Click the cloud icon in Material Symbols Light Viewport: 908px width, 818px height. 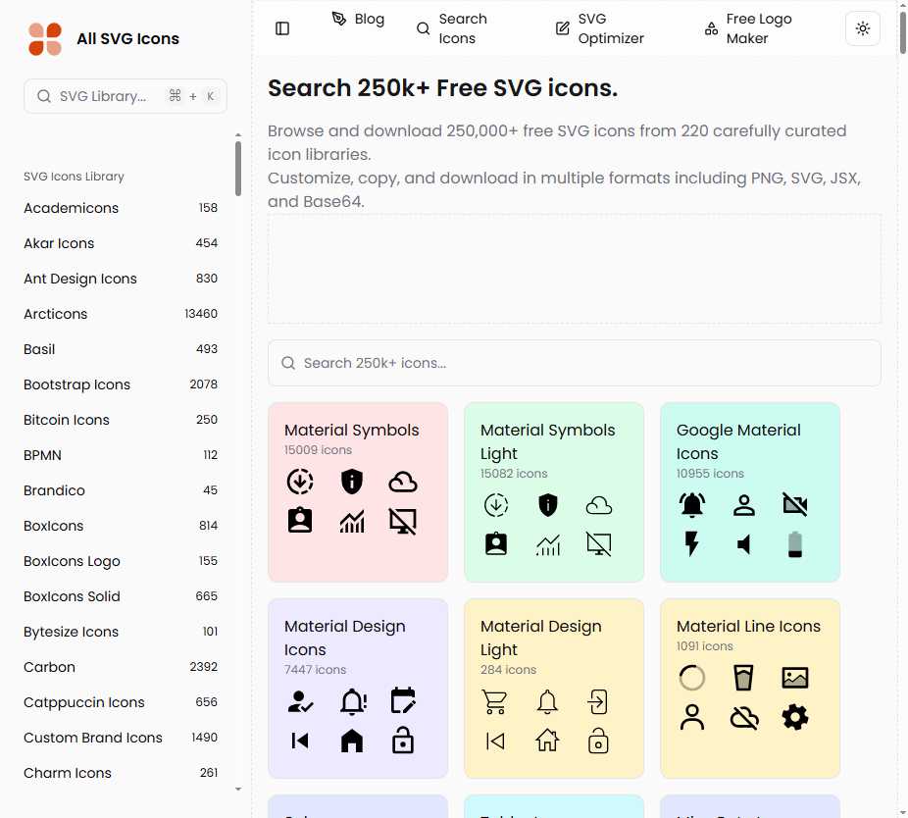point(599,505)
